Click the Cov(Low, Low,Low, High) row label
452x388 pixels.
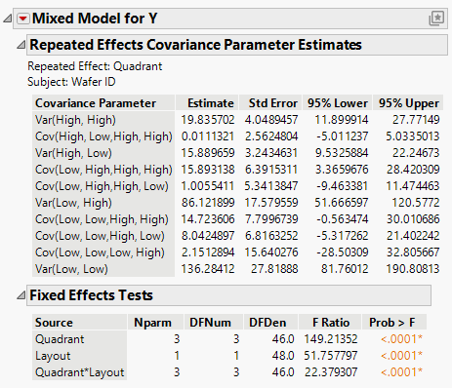click(x=100, y=252)
